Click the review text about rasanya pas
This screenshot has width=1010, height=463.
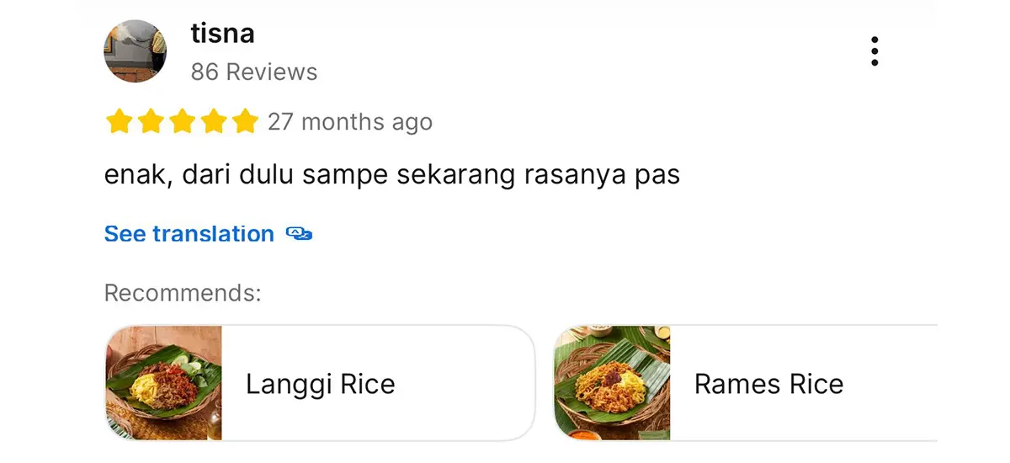(x=391, y=176)
